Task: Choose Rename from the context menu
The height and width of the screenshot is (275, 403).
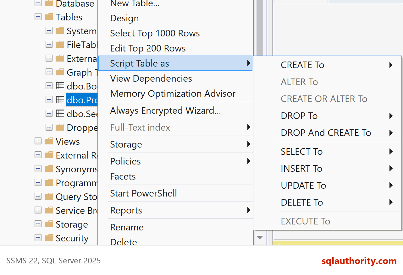Action: [x=175, y=227]
